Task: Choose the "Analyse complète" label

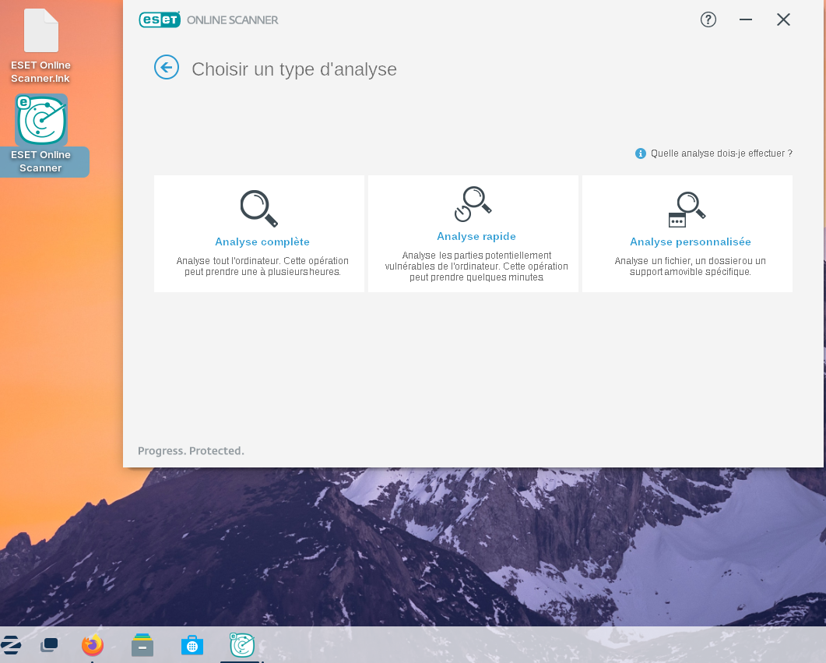Action: (262, 242)
